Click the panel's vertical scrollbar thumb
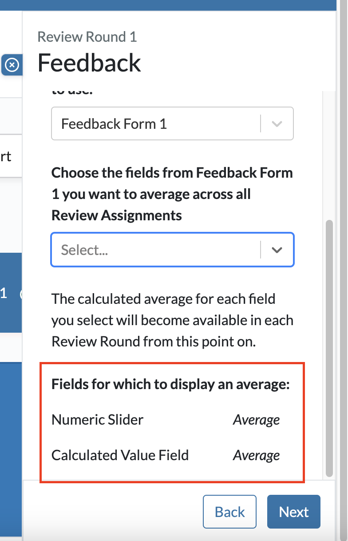 pyautogui.click(x=329, y=348)
